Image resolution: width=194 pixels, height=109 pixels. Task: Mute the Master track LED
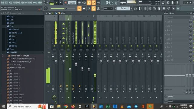[54, 46]
